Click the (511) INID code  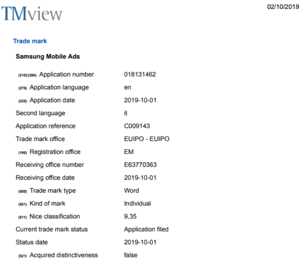coord(22,217)
